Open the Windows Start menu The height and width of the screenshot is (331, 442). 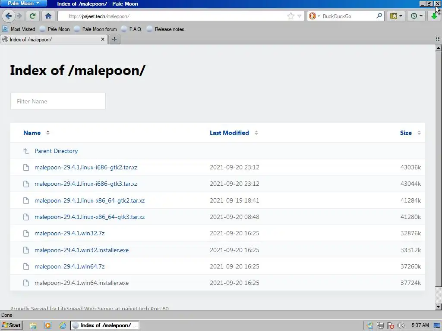(11, 325)
